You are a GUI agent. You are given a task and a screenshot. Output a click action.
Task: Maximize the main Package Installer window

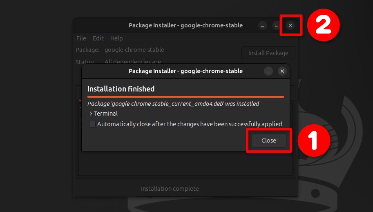277,25
